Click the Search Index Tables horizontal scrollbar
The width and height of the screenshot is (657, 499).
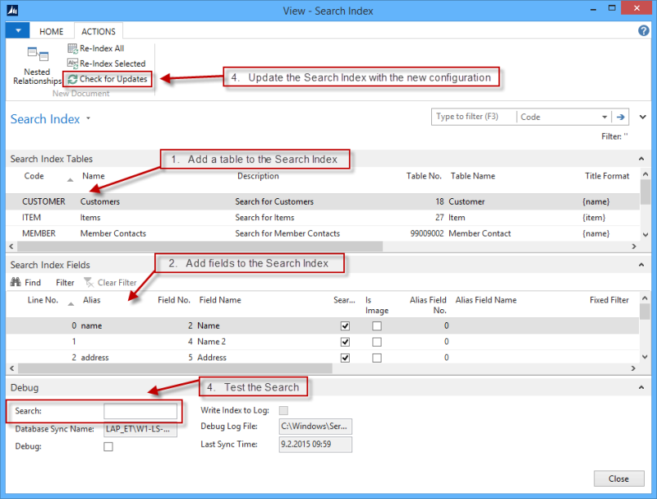(x=197, y=247)
